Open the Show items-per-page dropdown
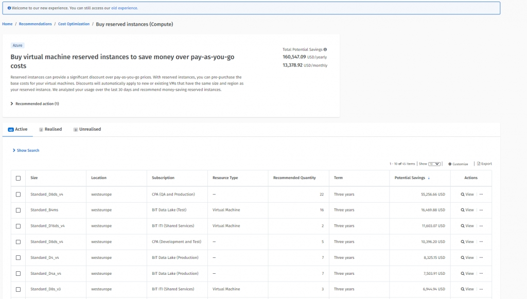527x299 pixels. pyautogui.click(x=434, y=164)
